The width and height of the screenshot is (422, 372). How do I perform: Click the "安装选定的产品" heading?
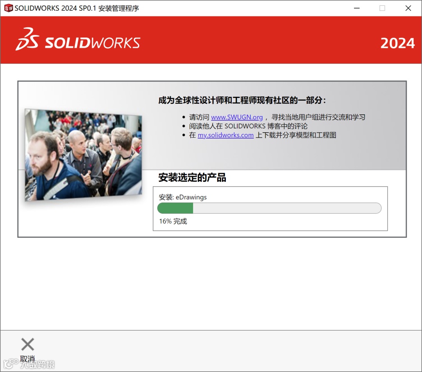click(x=192, y=177)
